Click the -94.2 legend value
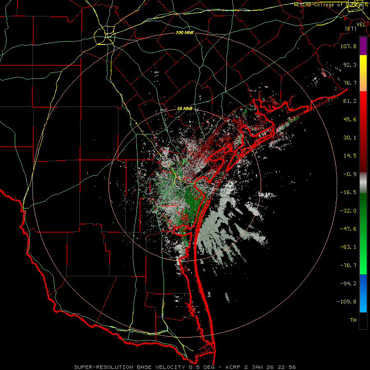The height and width of the screenshot is (370, 370). pyautogui.click(x=348, y=283)
